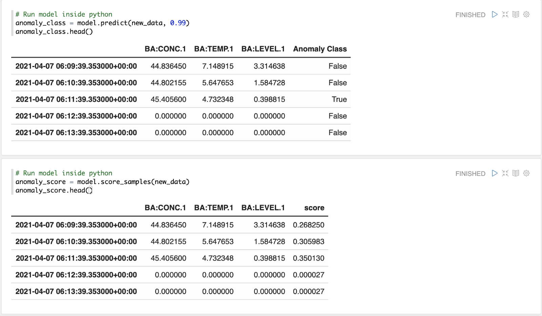Select the 06:09:39 timestamp in first table
Image resolution: width=542 pixels, height=316 pixels.
pos(76,66)
